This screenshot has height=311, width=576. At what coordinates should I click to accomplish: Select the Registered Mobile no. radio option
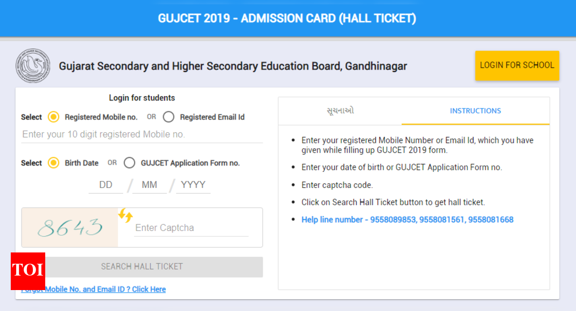pyautogui.click(x=53, y=117)
